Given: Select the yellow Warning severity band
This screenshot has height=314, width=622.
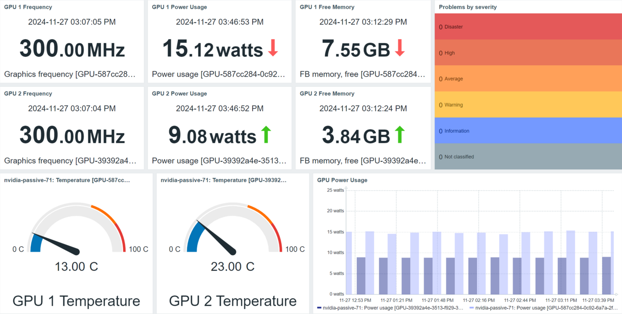Looking at the screenshot, I should (x=526, y=105).
